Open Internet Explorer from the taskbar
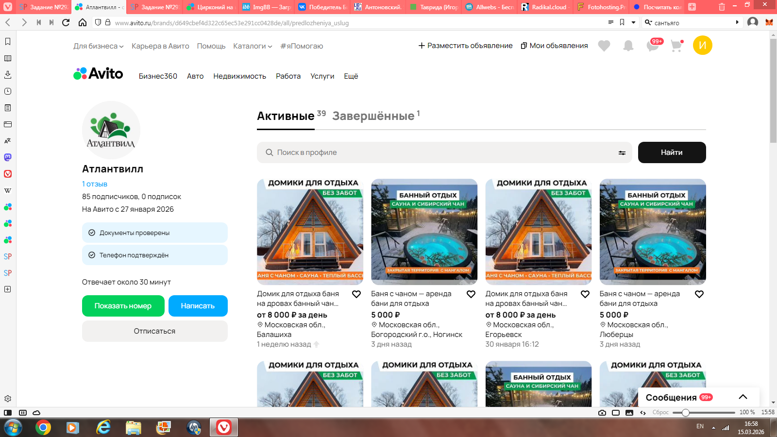The image size is (777, 437). pos(103,428)
